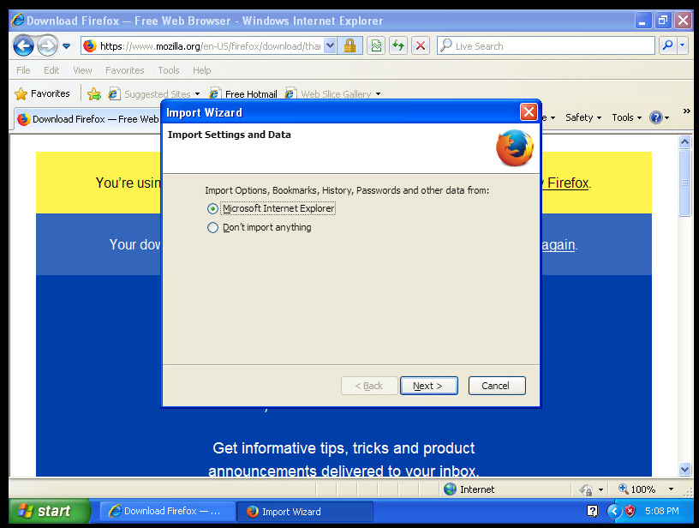Click the IE logo in title bar

18,20
